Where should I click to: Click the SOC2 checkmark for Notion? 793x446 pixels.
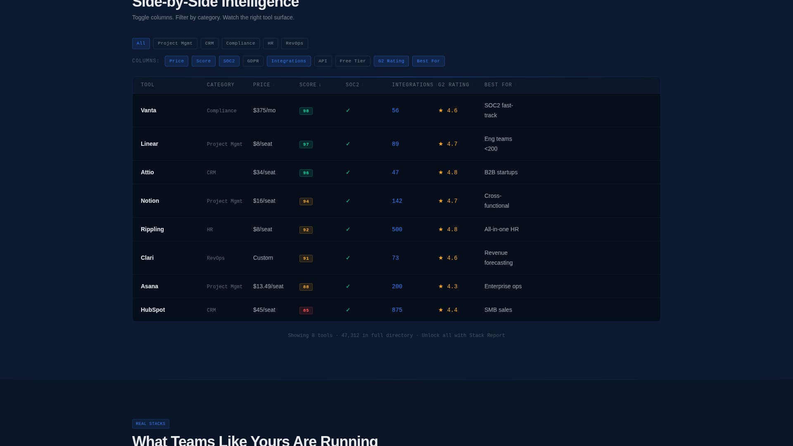click(348, 201)
